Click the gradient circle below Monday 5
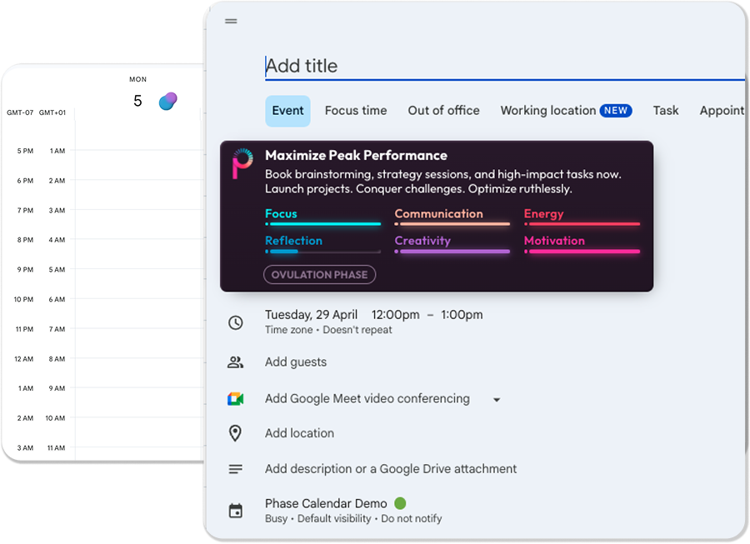The width and height of the screenshot is (750, 544). point(167,100)
